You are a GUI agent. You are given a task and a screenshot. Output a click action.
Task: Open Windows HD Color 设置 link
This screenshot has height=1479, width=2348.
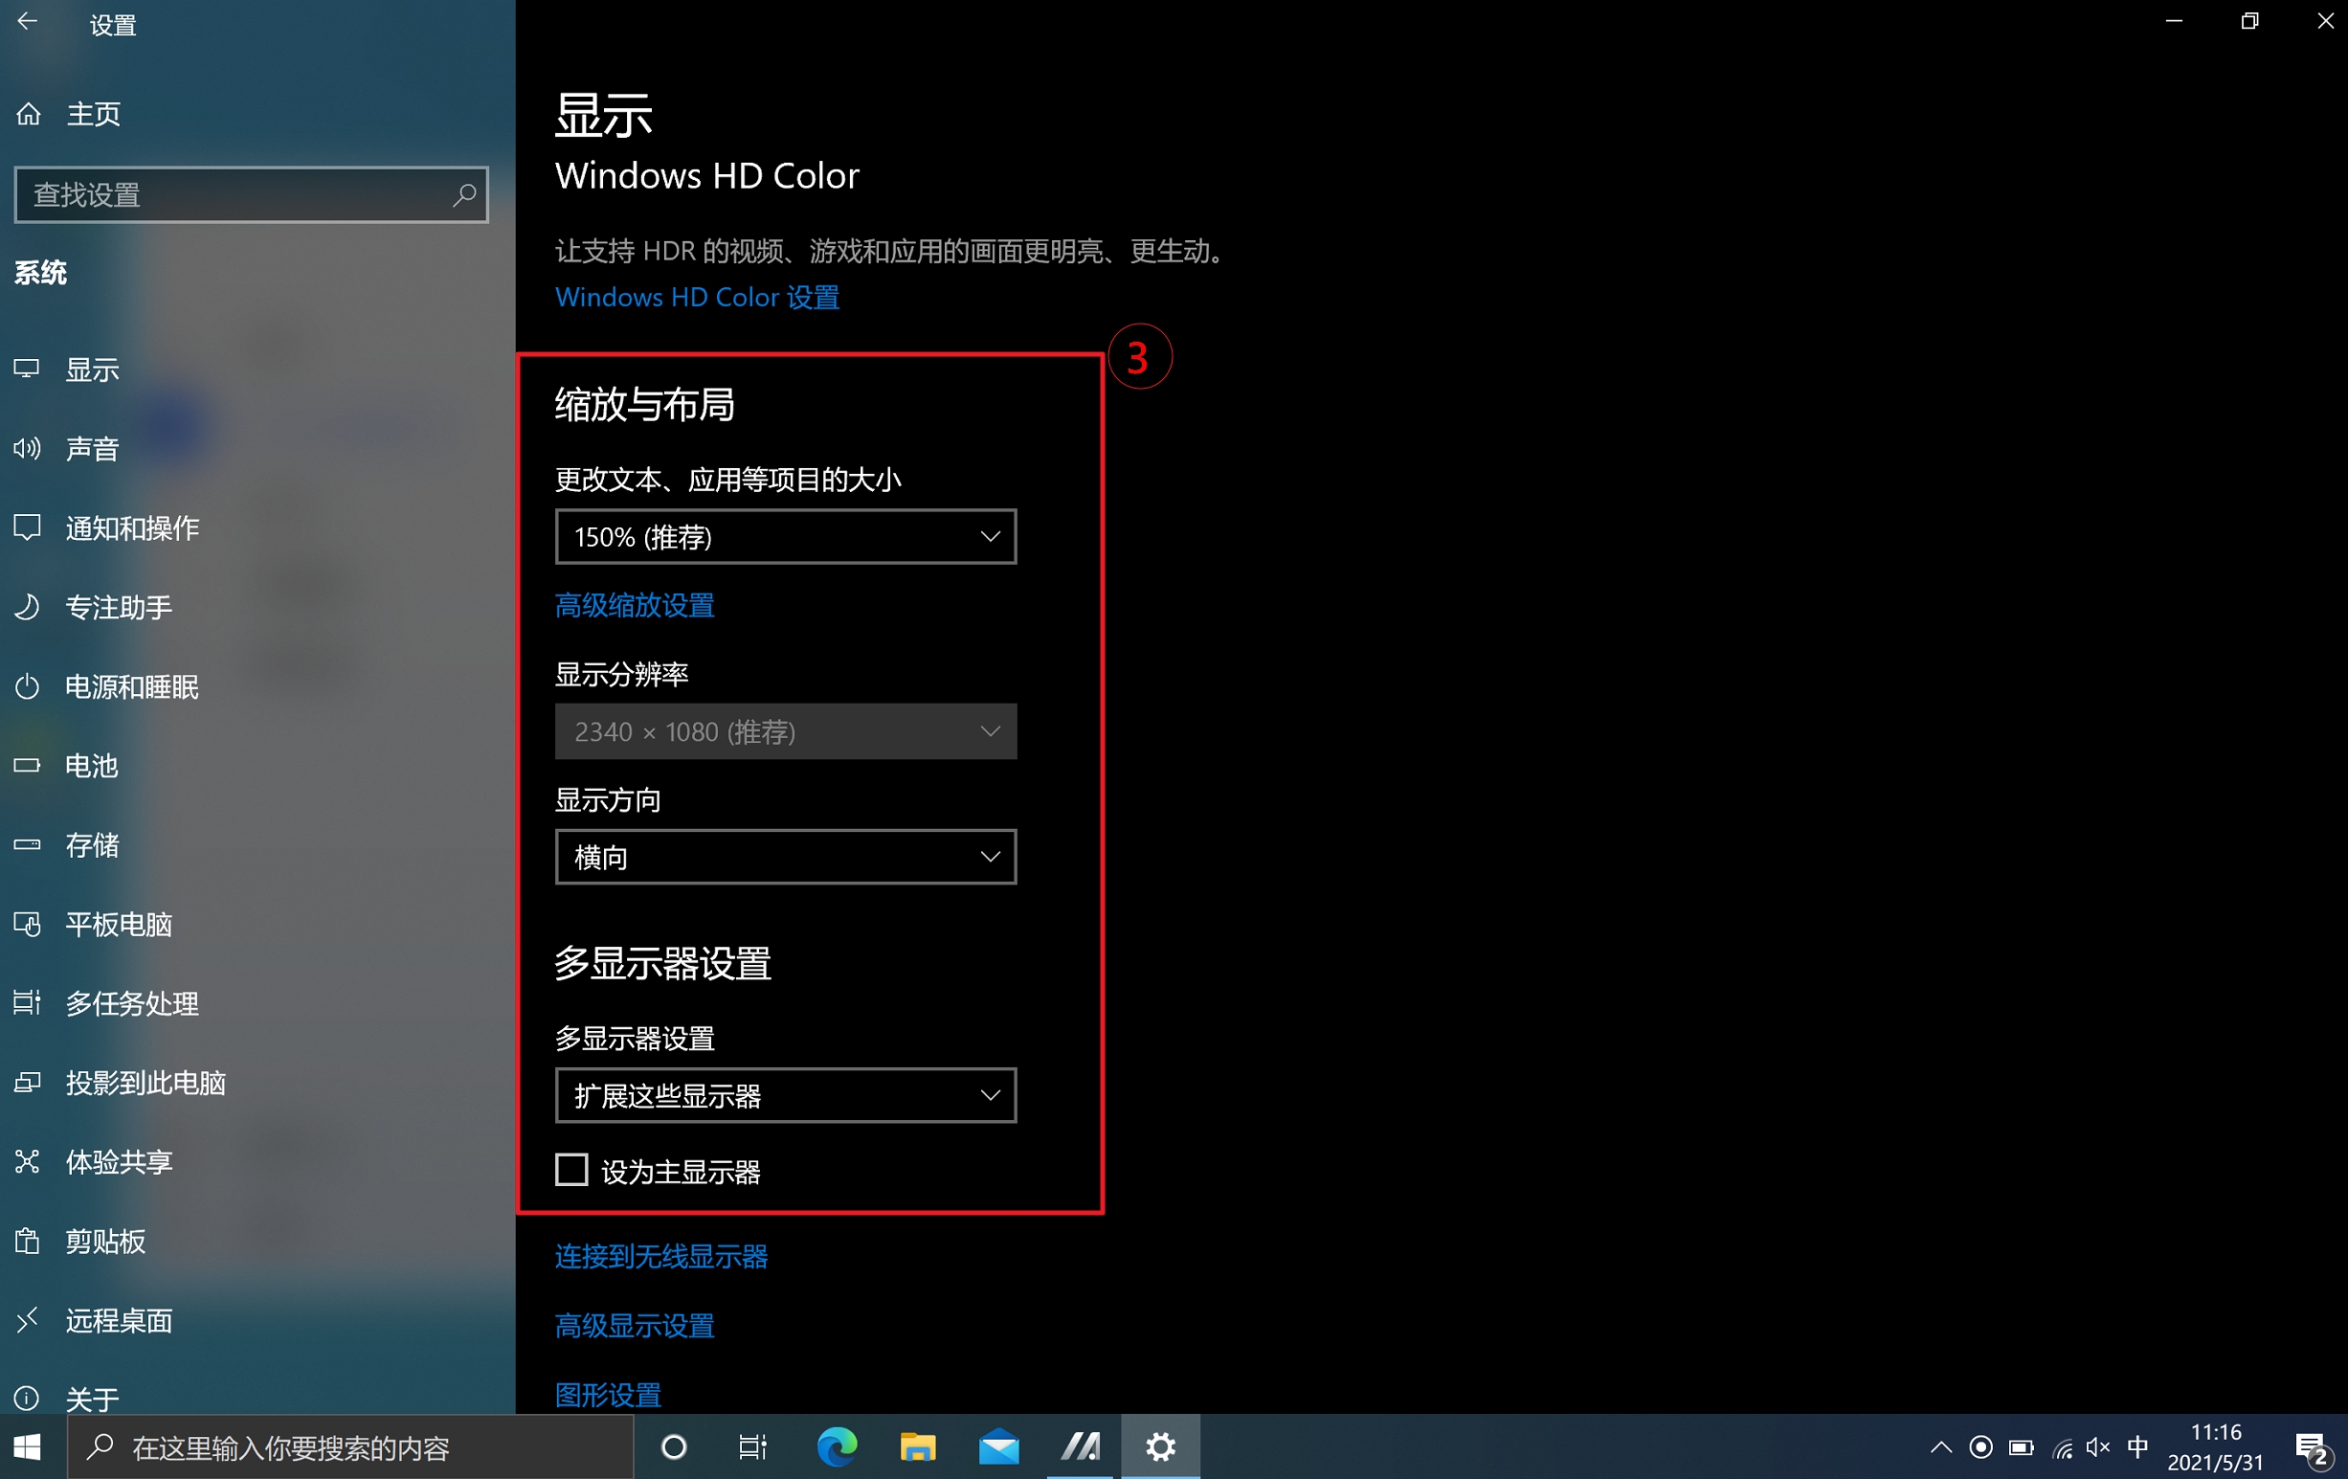[697, 297]
